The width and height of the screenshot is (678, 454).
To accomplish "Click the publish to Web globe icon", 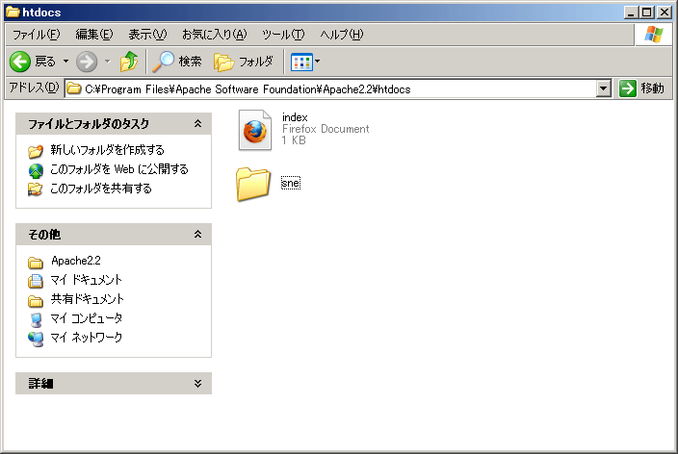I will tap(36, 170).
